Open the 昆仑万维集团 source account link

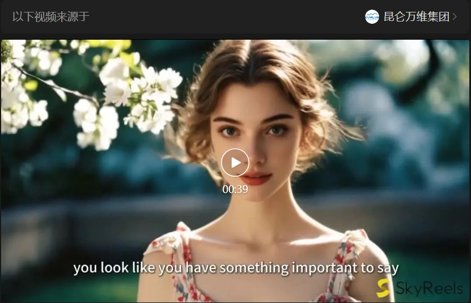(416, 16)
